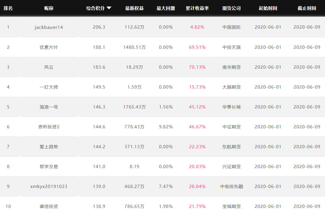This screenshot has height=215, width=325.
Task: Select score 146.3
Action: (99, 107)
